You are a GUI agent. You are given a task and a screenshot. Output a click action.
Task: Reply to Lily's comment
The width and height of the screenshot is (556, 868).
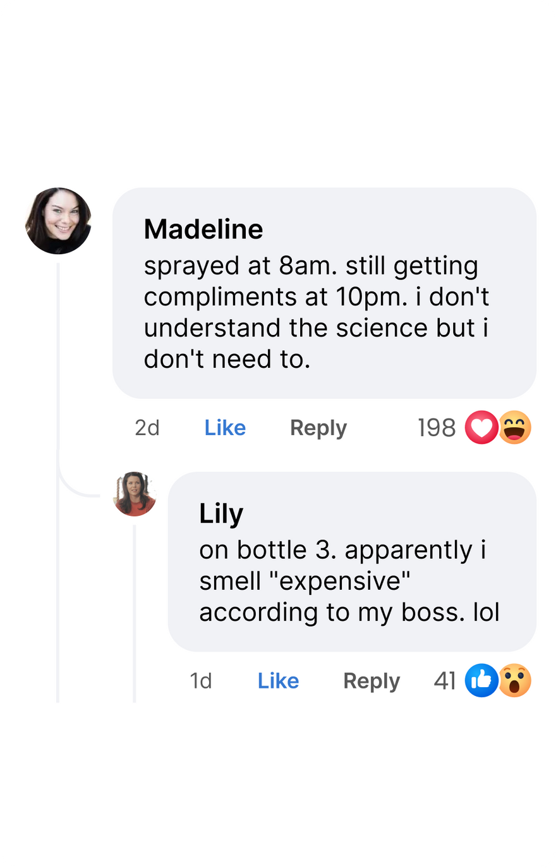pyautogui.click(x=372, y=681)
